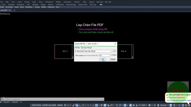Open Decimal drawing units dropdown
This screenshot has height=107, width=191.
click(164, 105)
